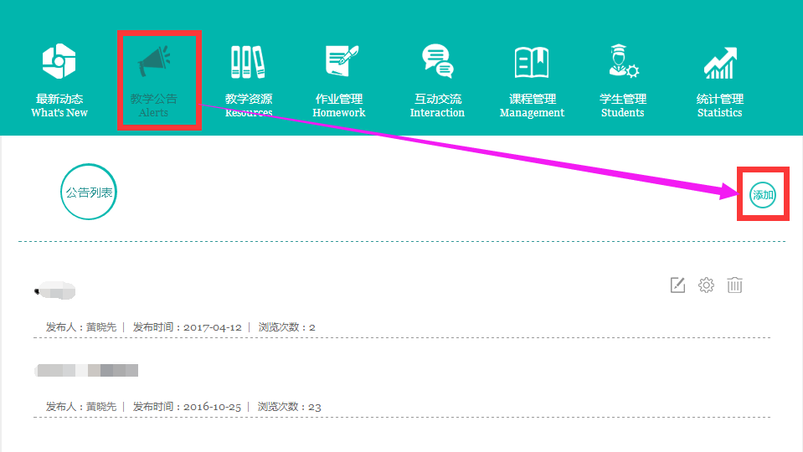The image size is (803, 452).
Task: Select the Statistics rising chart icon
Action: coord(719,61)
